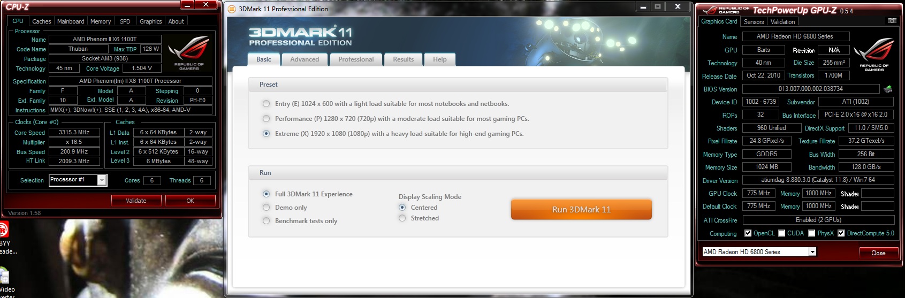Switch to the SPD tab in CPU-Z
905x298 pixels.
(x=125, y=21)
